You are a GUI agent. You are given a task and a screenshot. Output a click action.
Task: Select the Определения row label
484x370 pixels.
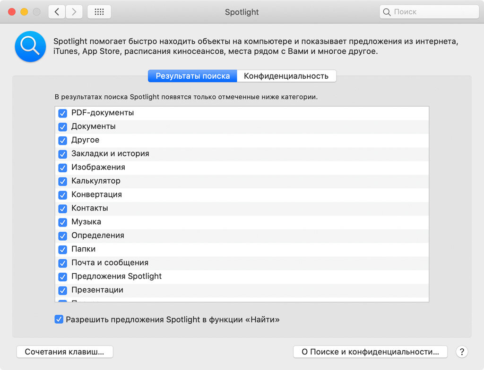(x=97, y=235)
